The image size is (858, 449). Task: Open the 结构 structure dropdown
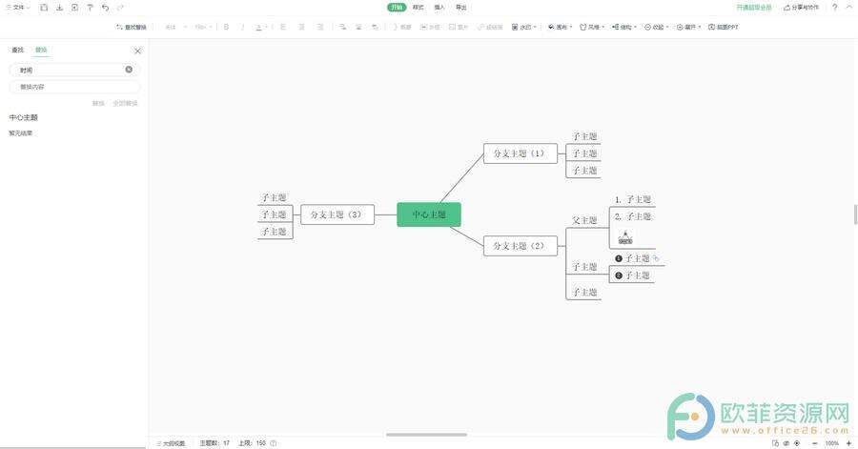[624, 27]
